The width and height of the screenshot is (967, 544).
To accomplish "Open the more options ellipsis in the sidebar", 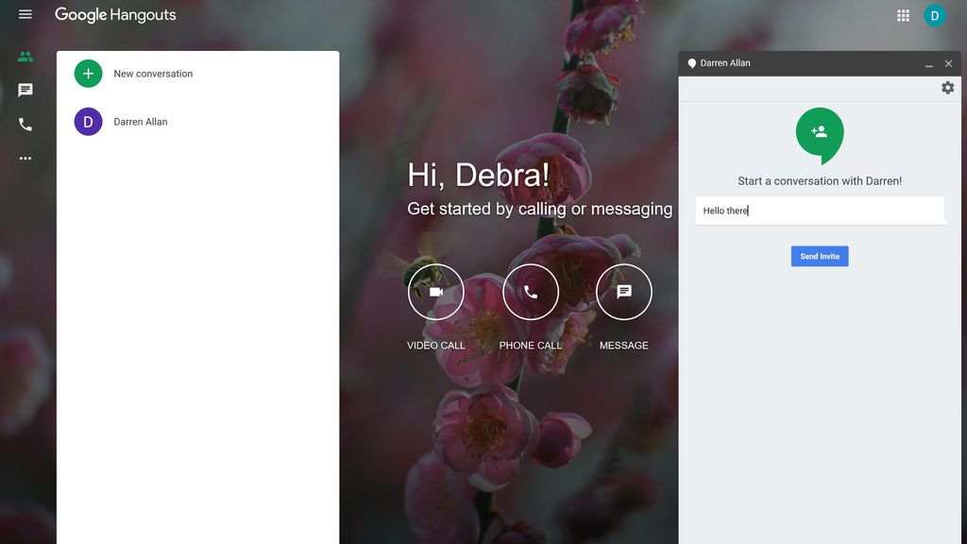I will 25,158.
